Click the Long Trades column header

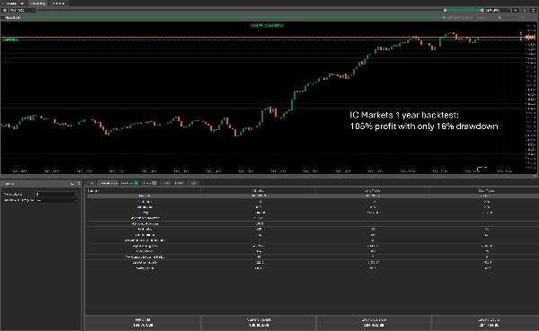[x=372, y=190]
